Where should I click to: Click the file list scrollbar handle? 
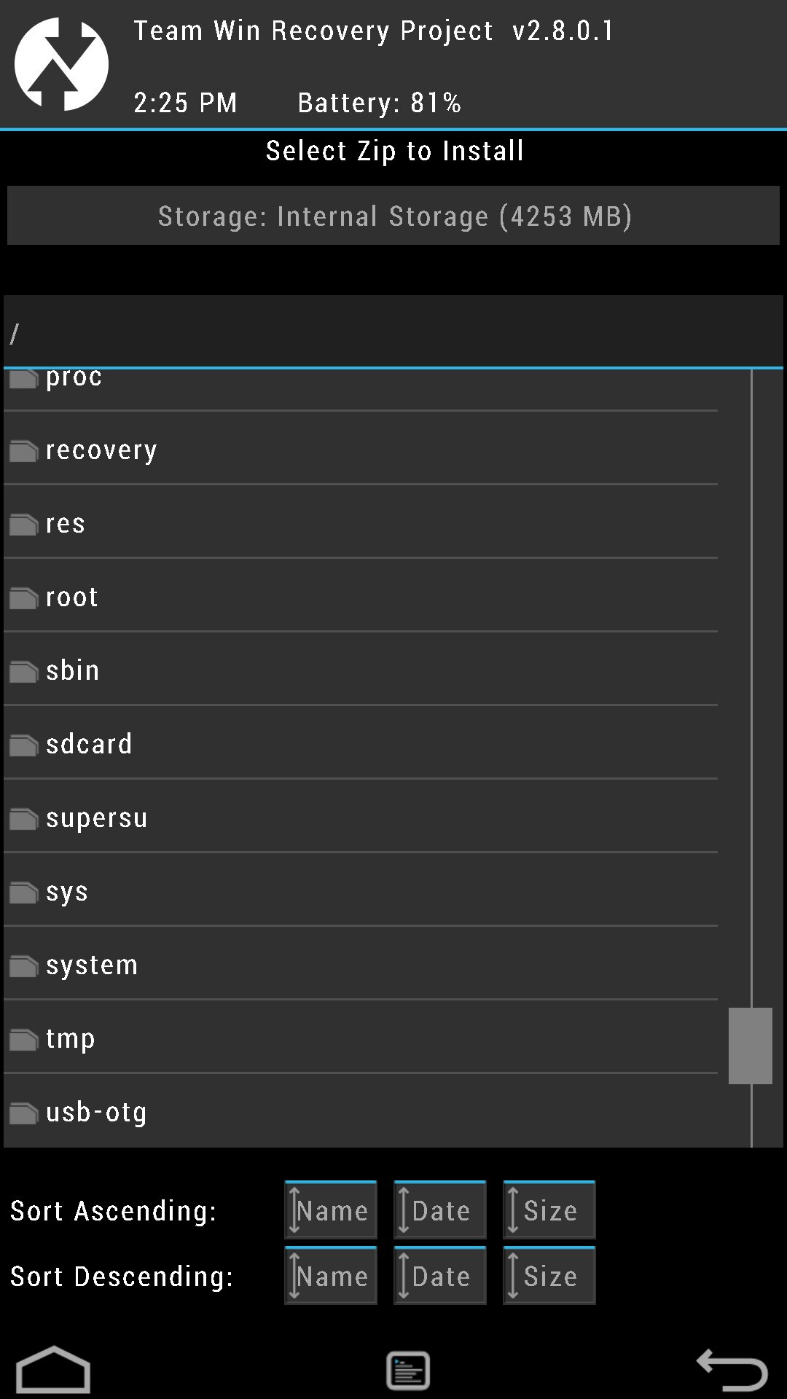[x=751, y=1046]
